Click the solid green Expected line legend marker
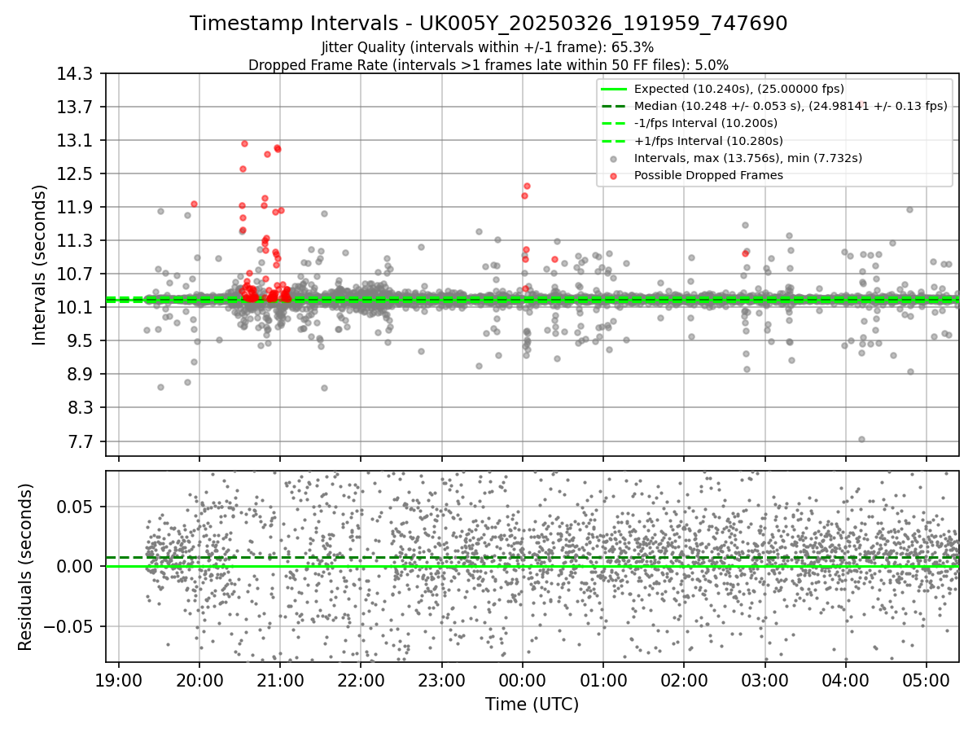The image size is (977, 733). click(x=614, y=89)
